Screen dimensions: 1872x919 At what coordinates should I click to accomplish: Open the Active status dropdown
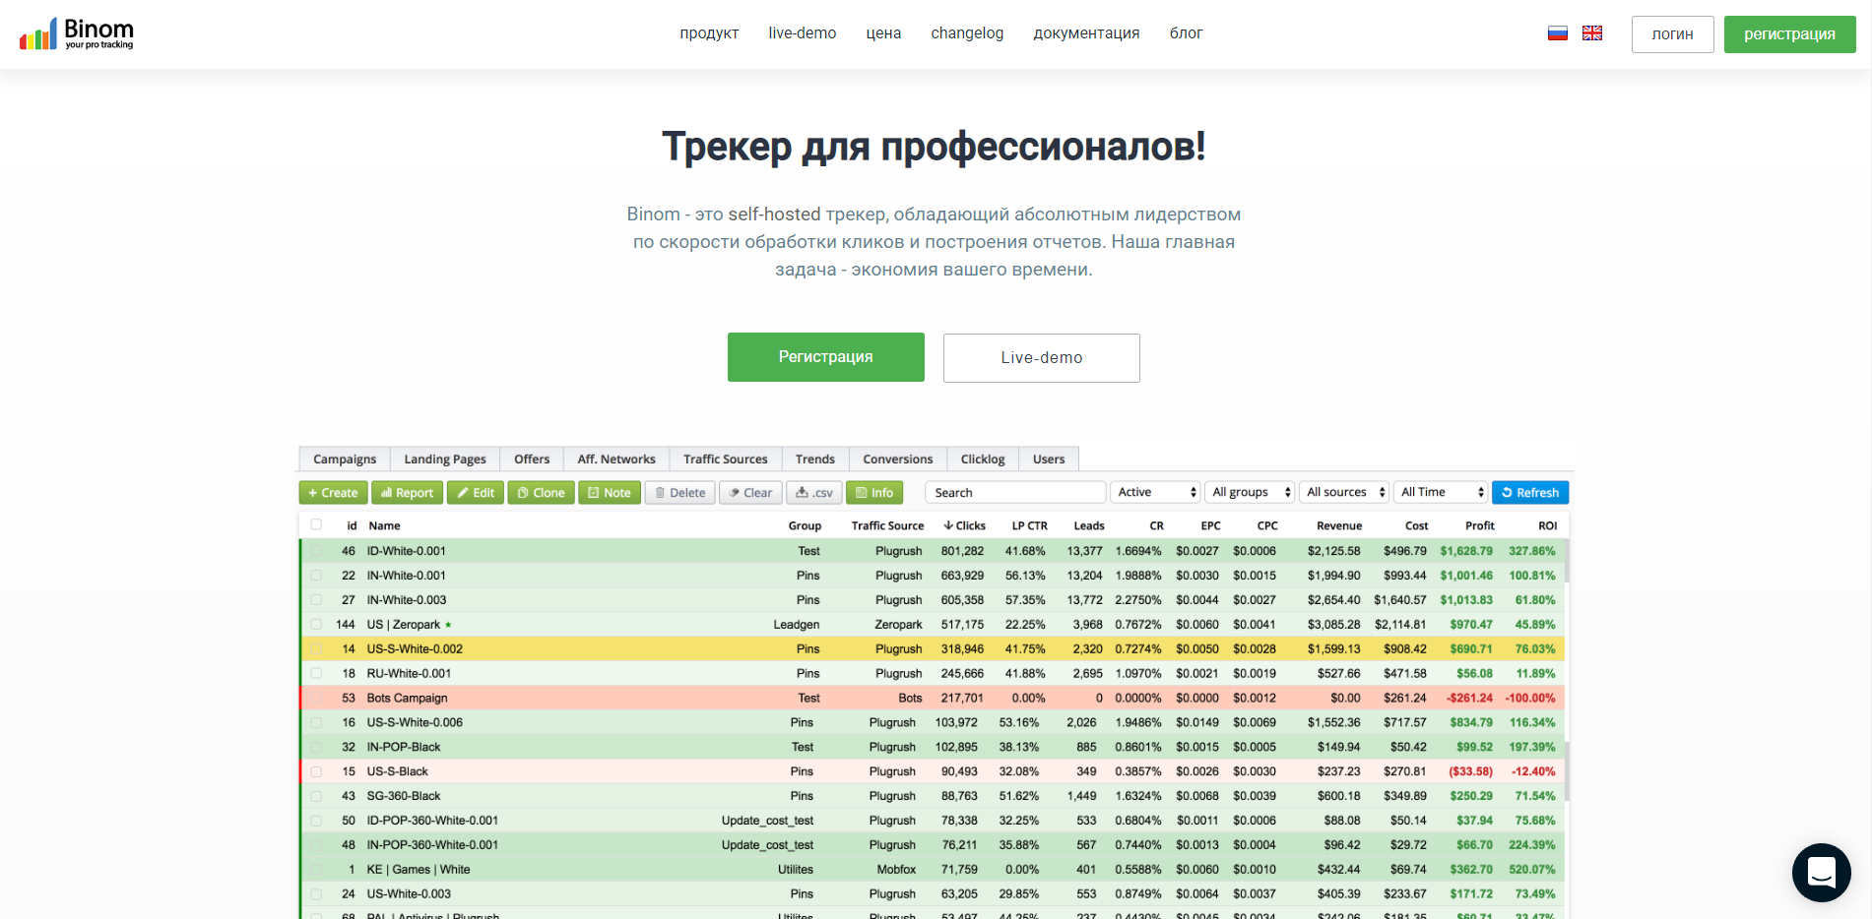(1155, 493)
